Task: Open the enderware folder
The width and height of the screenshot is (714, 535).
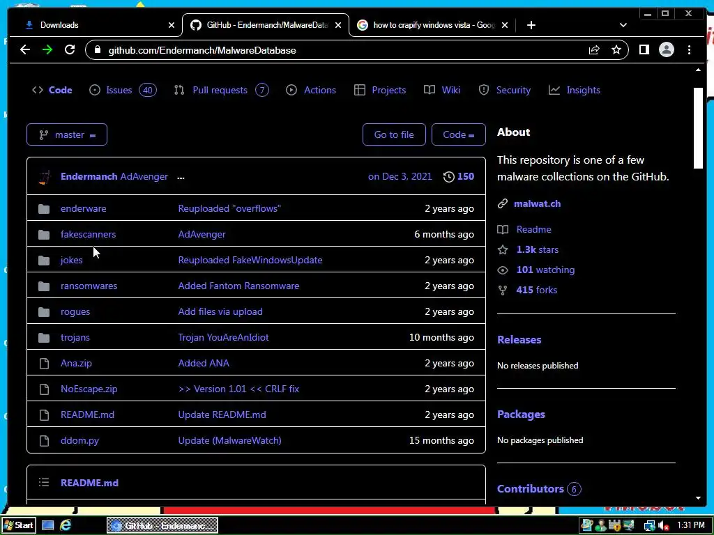Action: click(x=84, y=208)
